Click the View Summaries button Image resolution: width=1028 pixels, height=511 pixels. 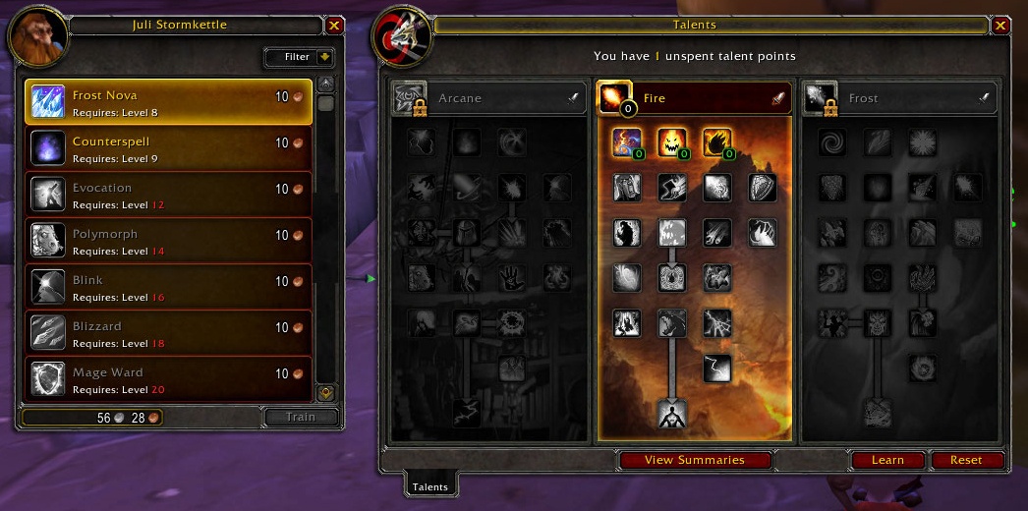(x=695, y=460)
